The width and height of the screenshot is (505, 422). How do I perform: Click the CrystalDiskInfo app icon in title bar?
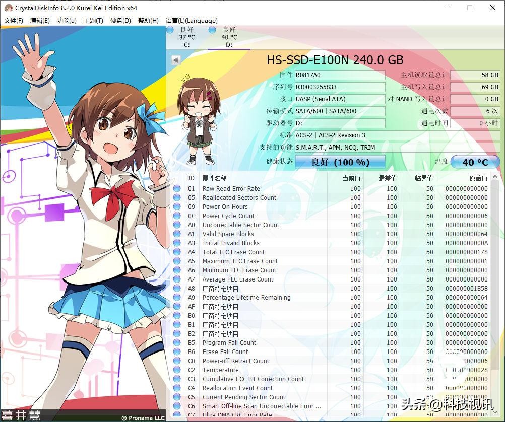coord(8,8)
